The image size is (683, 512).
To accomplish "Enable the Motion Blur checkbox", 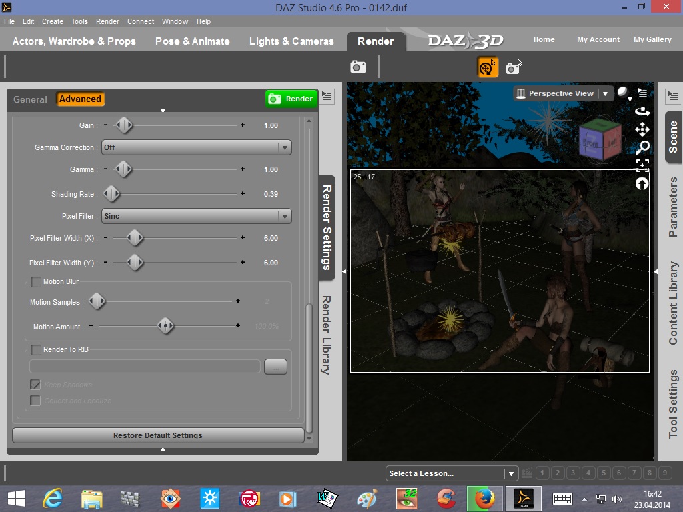I will click(x=36, y=282).
